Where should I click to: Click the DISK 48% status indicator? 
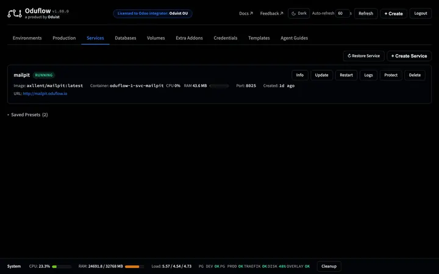(x=277, y=267)
